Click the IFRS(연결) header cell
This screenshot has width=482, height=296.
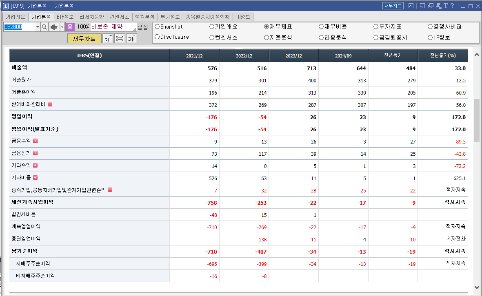[89, 55]
